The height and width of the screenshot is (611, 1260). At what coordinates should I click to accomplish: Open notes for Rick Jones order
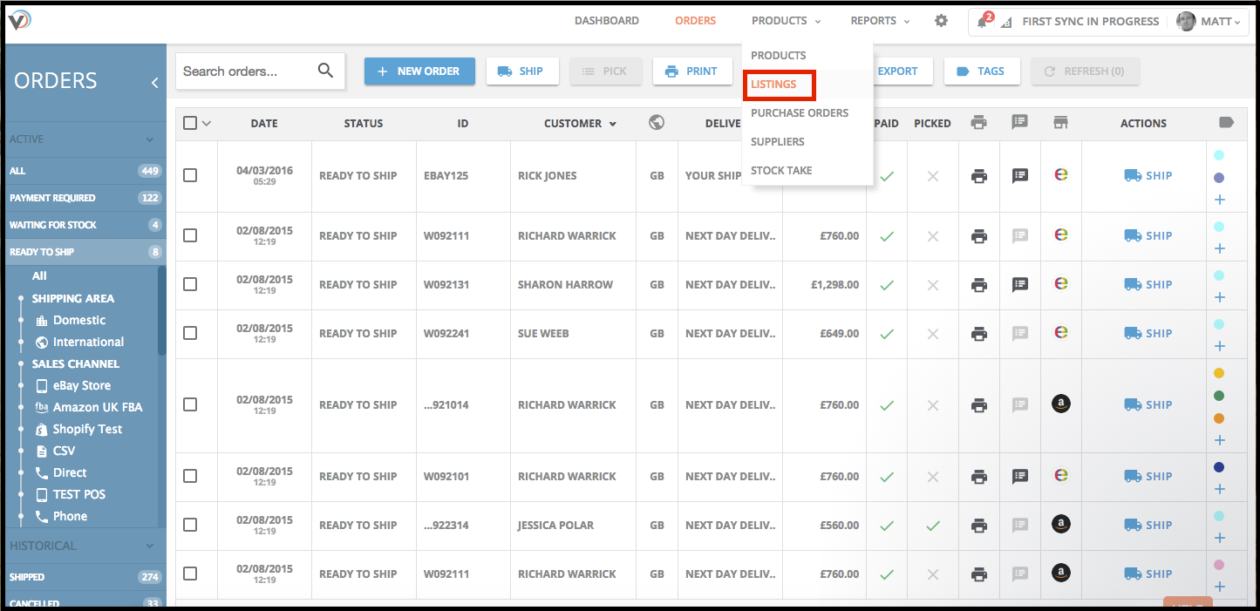1019,176
